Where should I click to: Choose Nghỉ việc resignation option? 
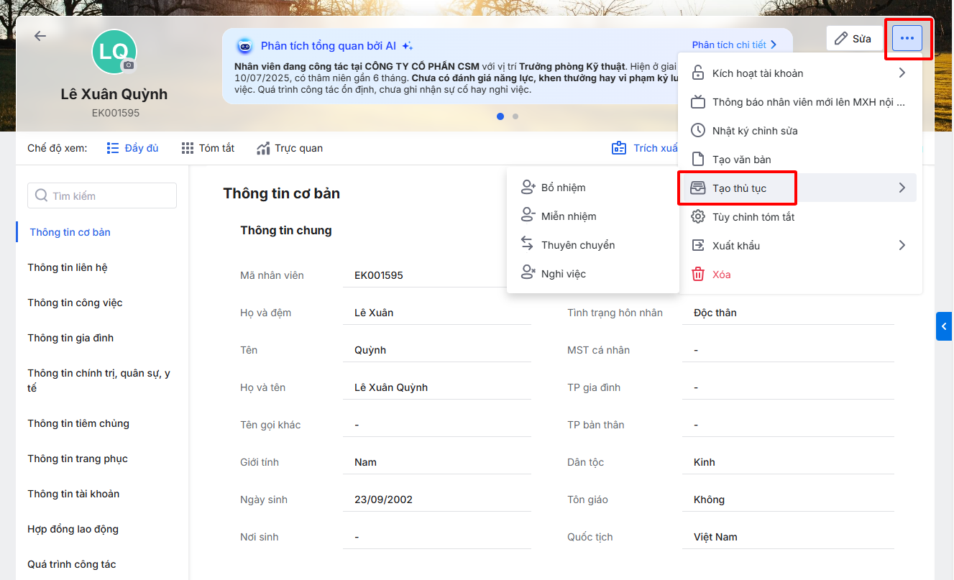pos(563,274)
